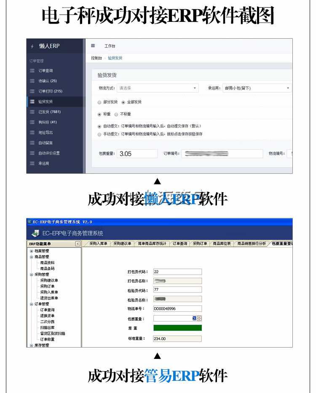Click the hamburger menu icon beside 工作台

(93, 46)
